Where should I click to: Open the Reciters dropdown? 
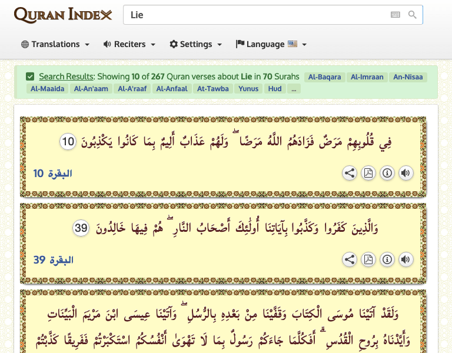[129, 44]
